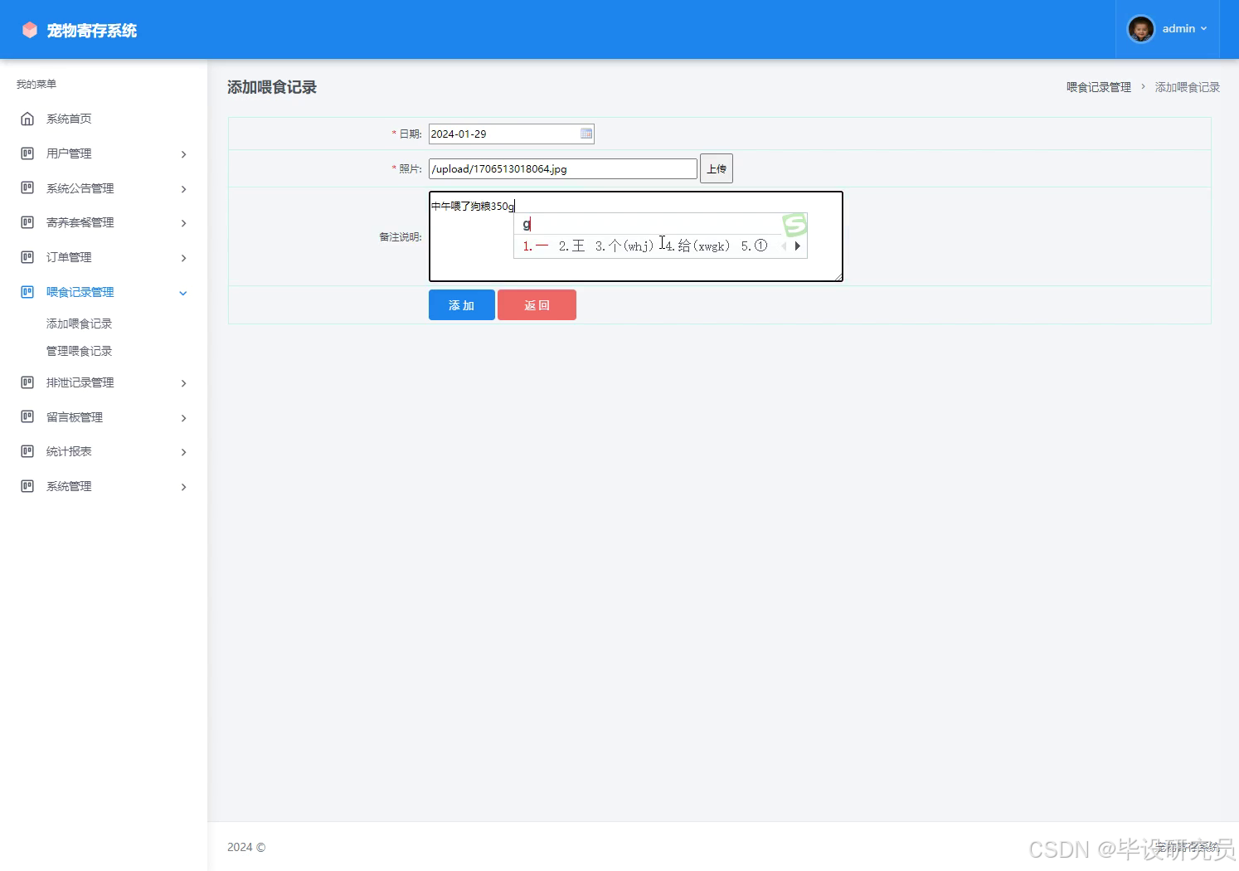This screenshot has width=1239, height=871.
Task: Select IME candidate 4 给(xwgk)
Action: pyautogui.click(x=697, y=246)
